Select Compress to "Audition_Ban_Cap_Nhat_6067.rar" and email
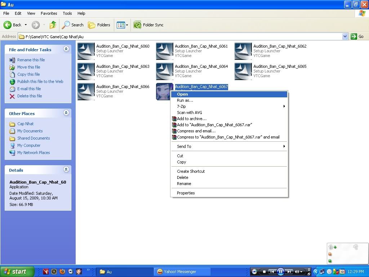This screenshot has height=277, width=369. (x=229, y=137)
